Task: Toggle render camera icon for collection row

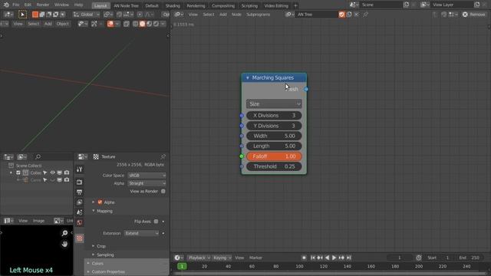Action: pyautogui.click(x=67, y=172)
